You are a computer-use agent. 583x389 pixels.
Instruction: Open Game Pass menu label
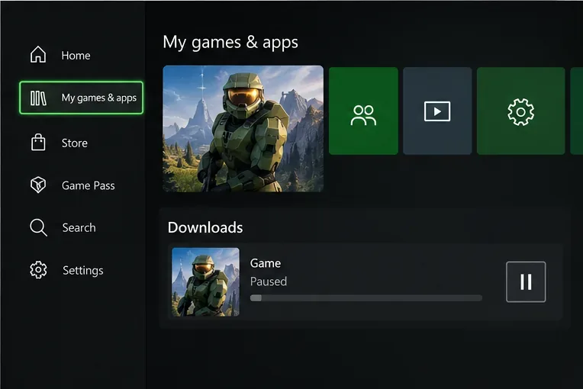pyautogui.click(x=88, y=185)
